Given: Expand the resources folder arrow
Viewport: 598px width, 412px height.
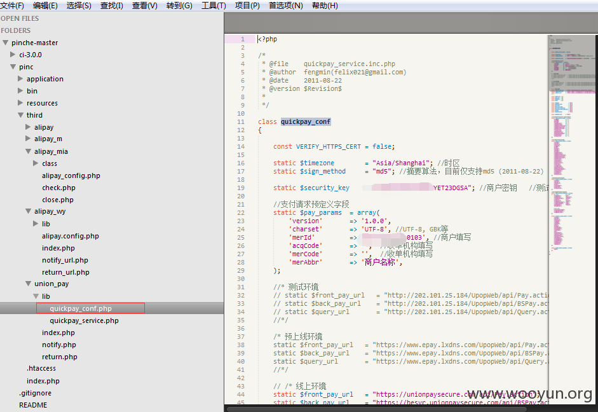Looking at the screenshot, I should click(20, 102).
